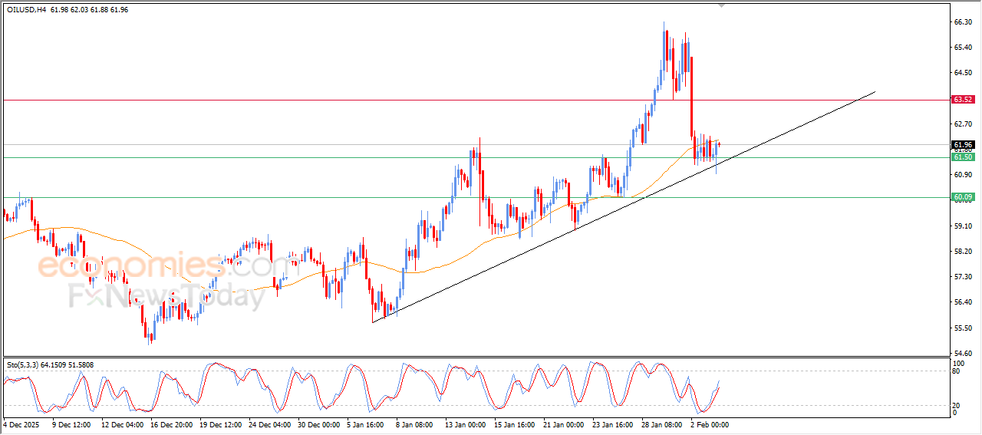Click the chart shift triangle marker at top
982x435 pixels.
(720, 5)
